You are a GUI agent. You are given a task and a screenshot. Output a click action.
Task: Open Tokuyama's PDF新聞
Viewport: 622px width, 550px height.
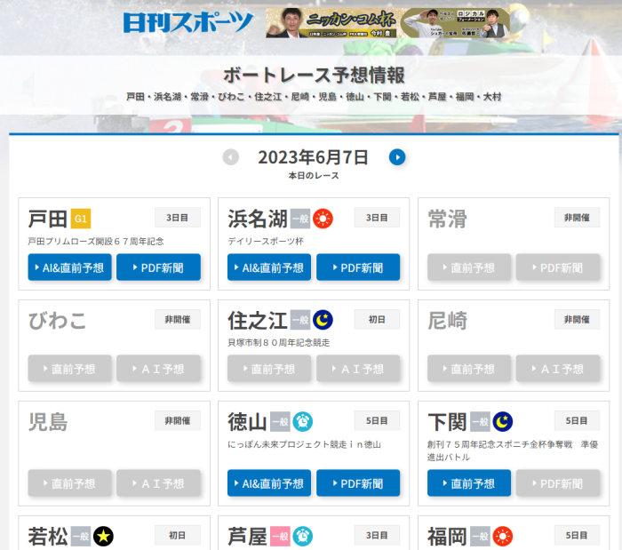358,483
